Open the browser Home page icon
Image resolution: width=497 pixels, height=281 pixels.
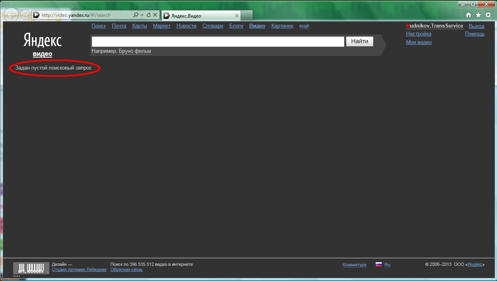469,15
